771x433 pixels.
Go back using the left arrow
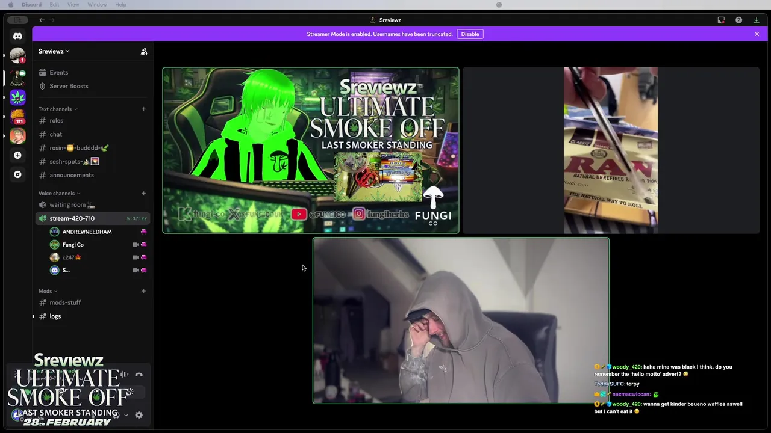click(42, 20)
